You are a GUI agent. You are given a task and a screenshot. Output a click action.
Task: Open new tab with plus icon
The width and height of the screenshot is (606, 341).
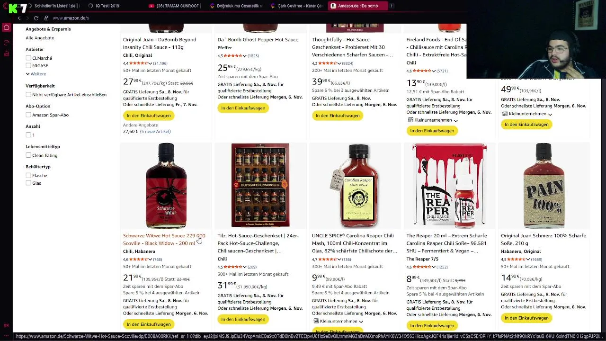[392, 6]
